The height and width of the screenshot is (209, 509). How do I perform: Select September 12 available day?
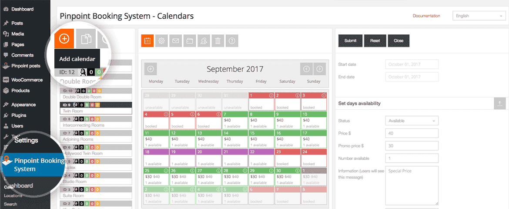[182, 139]
